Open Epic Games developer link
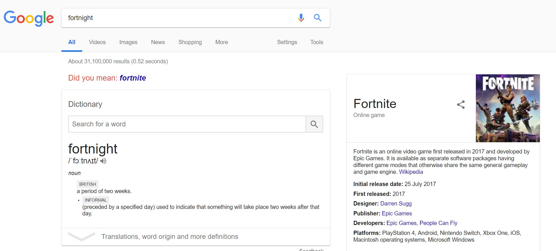The height and width of the screenshot is (251, 556). [401, 223]
